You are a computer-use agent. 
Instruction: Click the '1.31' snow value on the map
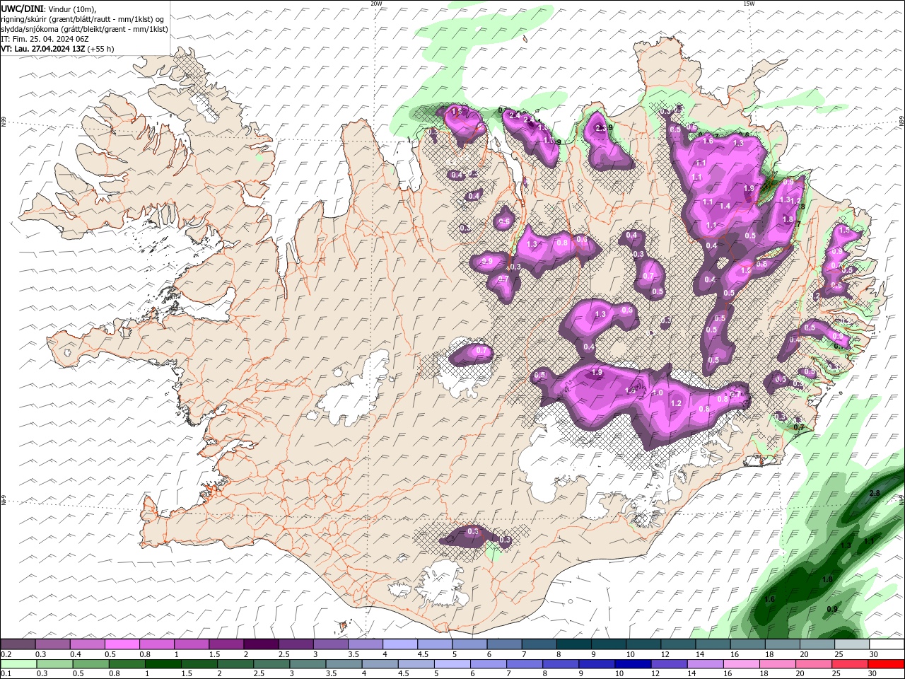tap(786, 199)
